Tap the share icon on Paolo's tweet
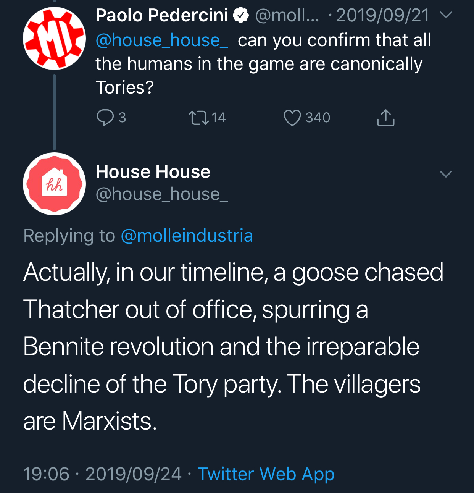The height and width of the screenshot is (493, 474). (385, 118)
